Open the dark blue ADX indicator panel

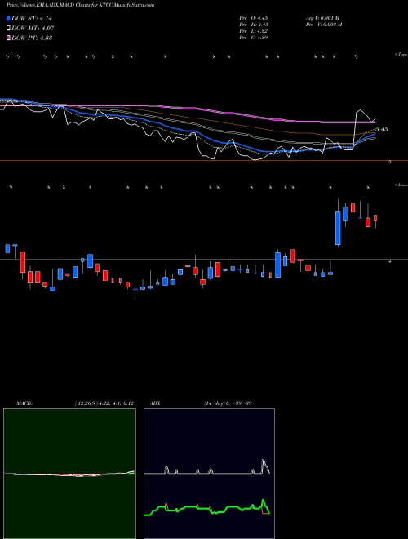coord(209,474)
